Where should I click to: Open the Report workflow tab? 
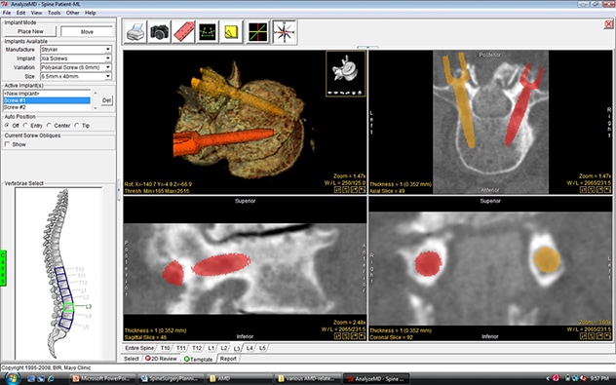tap(228, 359)
